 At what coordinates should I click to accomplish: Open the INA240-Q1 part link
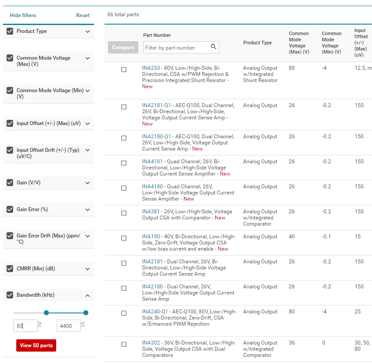tap(155, 312)
